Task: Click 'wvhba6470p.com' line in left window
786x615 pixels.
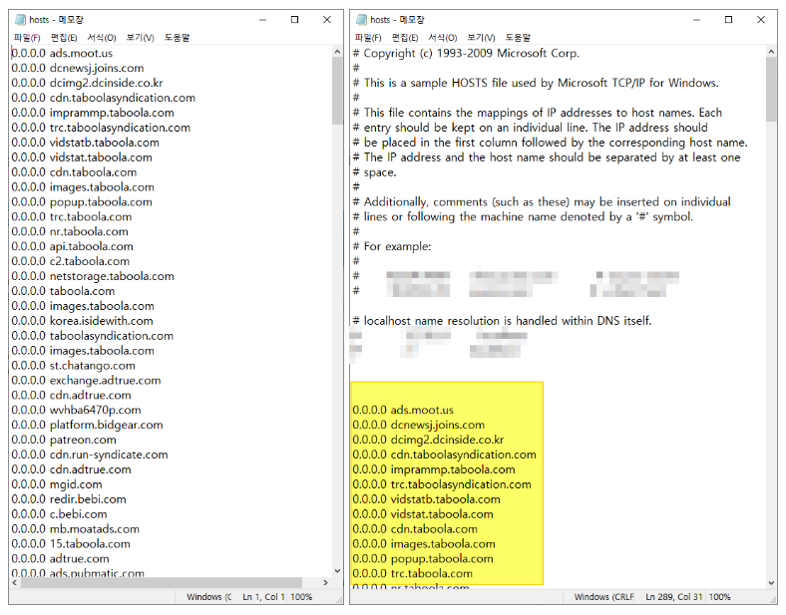Action: tap(76, 411)
